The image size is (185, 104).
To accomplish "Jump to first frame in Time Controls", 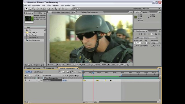I will 136,34.
